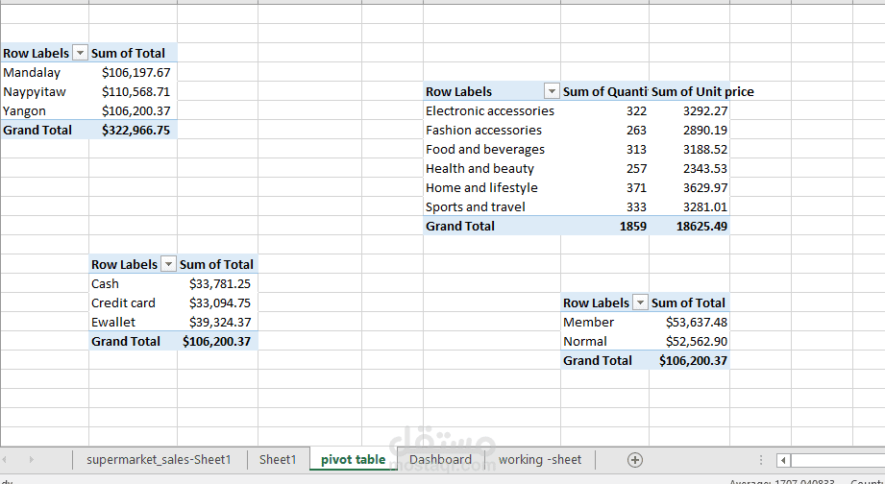Select Electronic accessories row label
Viewport: 885px width, 484px height.
click(x=492, y=111)
